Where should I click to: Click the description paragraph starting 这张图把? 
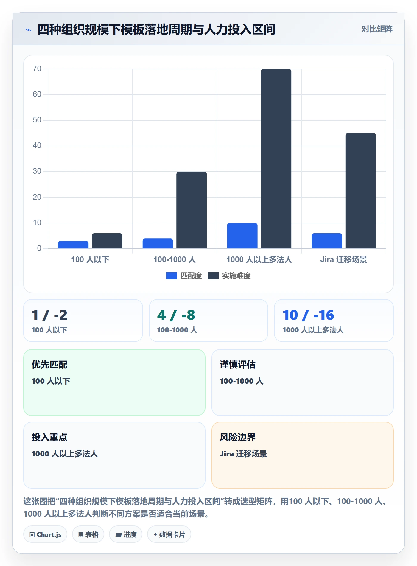[206, 508]
